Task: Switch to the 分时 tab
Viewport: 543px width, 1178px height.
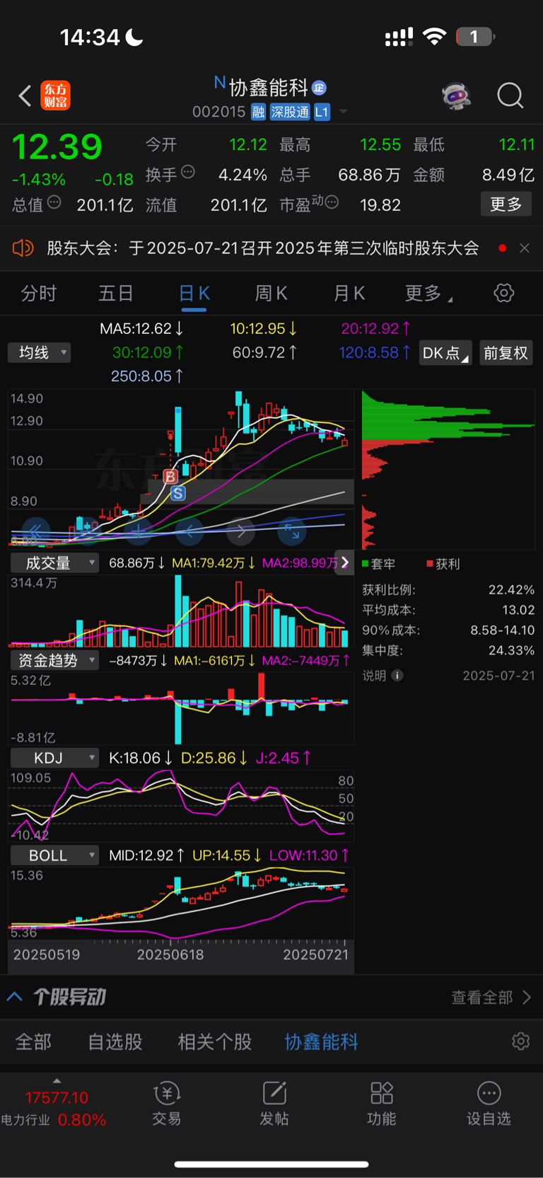Action: click(38, 294)
